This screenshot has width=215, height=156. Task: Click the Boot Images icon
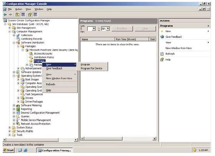[x=23, y=80]
